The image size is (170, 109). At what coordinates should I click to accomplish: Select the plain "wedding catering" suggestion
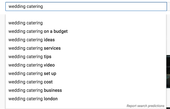(x=86, y=23)
